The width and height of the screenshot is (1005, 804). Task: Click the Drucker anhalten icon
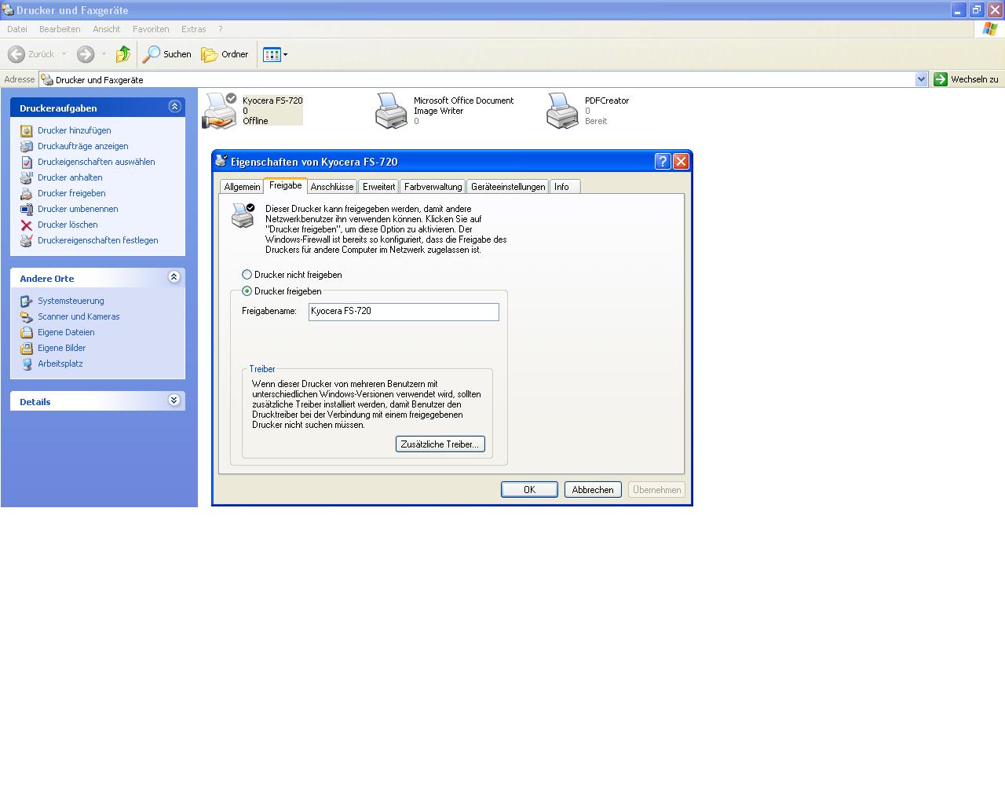coord(27,178)
